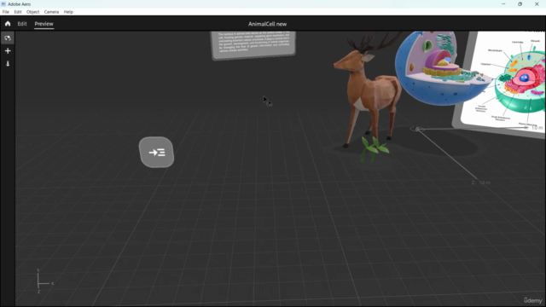Minimize the Adobe Aero window

coord(503,3)
